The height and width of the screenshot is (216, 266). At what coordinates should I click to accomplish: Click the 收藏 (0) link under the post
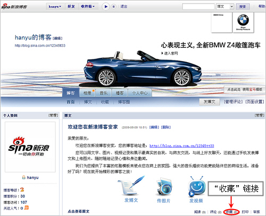231,212
